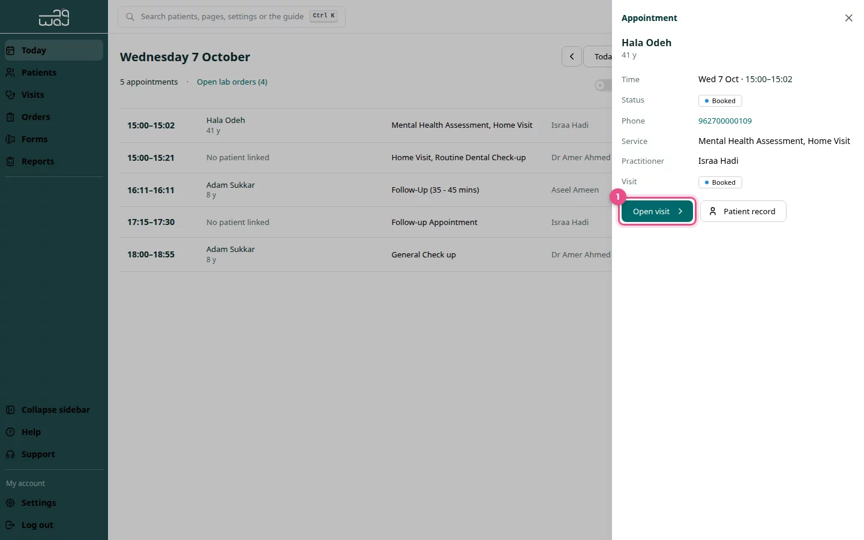The width and height of the screenshot is (864, 540).
Task: Open the Orders menu item
Action: [54, 117]
